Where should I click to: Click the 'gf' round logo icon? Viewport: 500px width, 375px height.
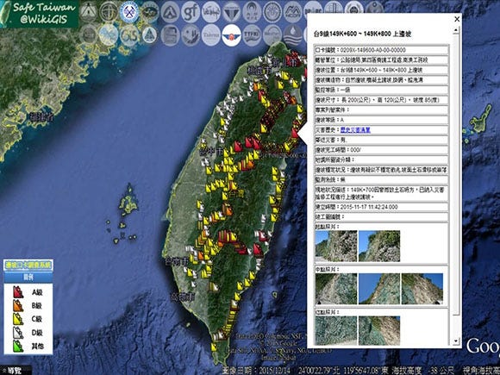(191, 12)
